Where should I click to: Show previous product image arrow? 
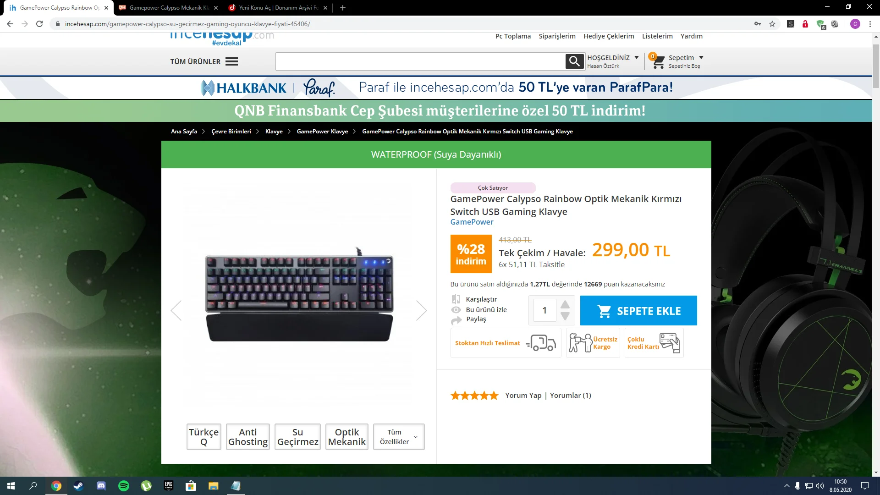coord(176,310)
